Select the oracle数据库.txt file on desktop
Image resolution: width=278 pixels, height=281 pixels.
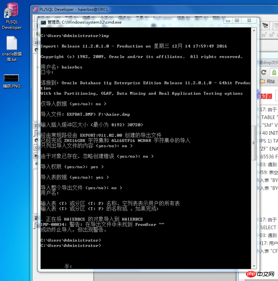pyautogui.click(x=12, y=49)
